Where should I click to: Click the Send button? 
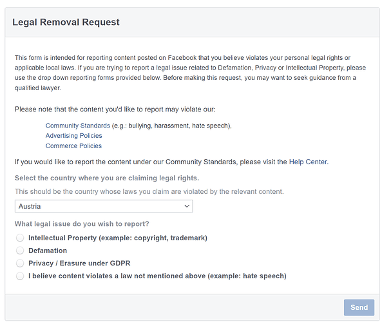tap(359, 307)
